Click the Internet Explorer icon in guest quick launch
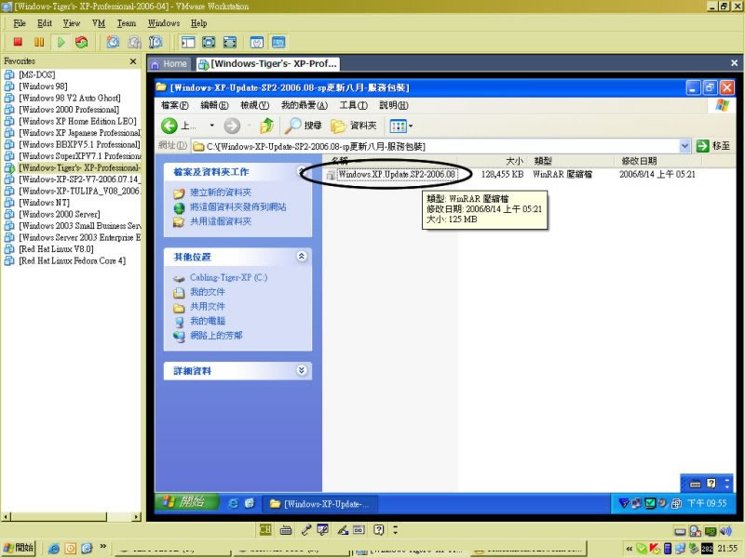 233,503
